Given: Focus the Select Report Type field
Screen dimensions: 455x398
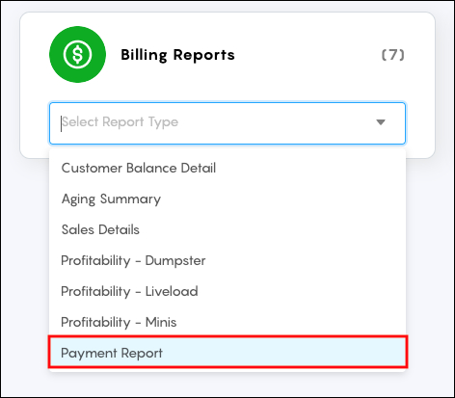Looking at the screenshot, I should [227, 123].
